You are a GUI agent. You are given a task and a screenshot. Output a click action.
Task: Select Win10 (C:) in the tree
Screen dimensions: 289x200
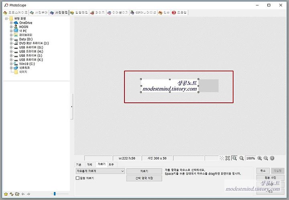tap(27, 64)
